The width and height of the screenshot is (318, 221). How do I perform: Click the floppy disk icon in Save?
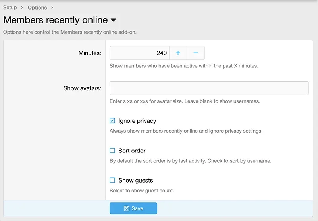point(126,208)
